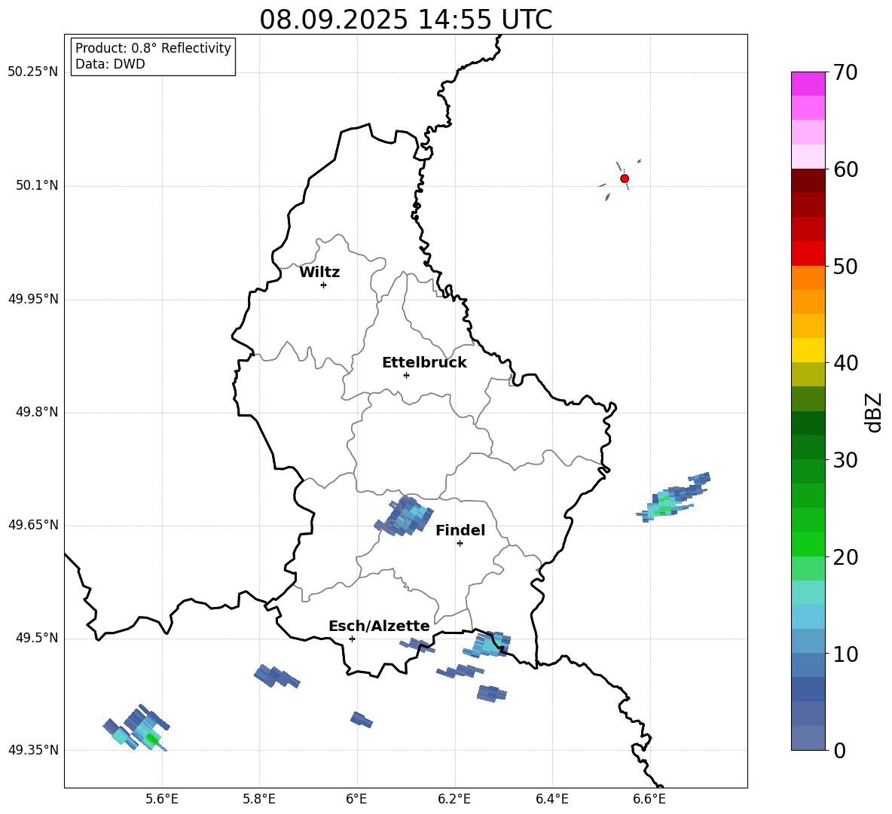
Task: Click the dBZ colorbar axis label
Action: click(874, 412)
